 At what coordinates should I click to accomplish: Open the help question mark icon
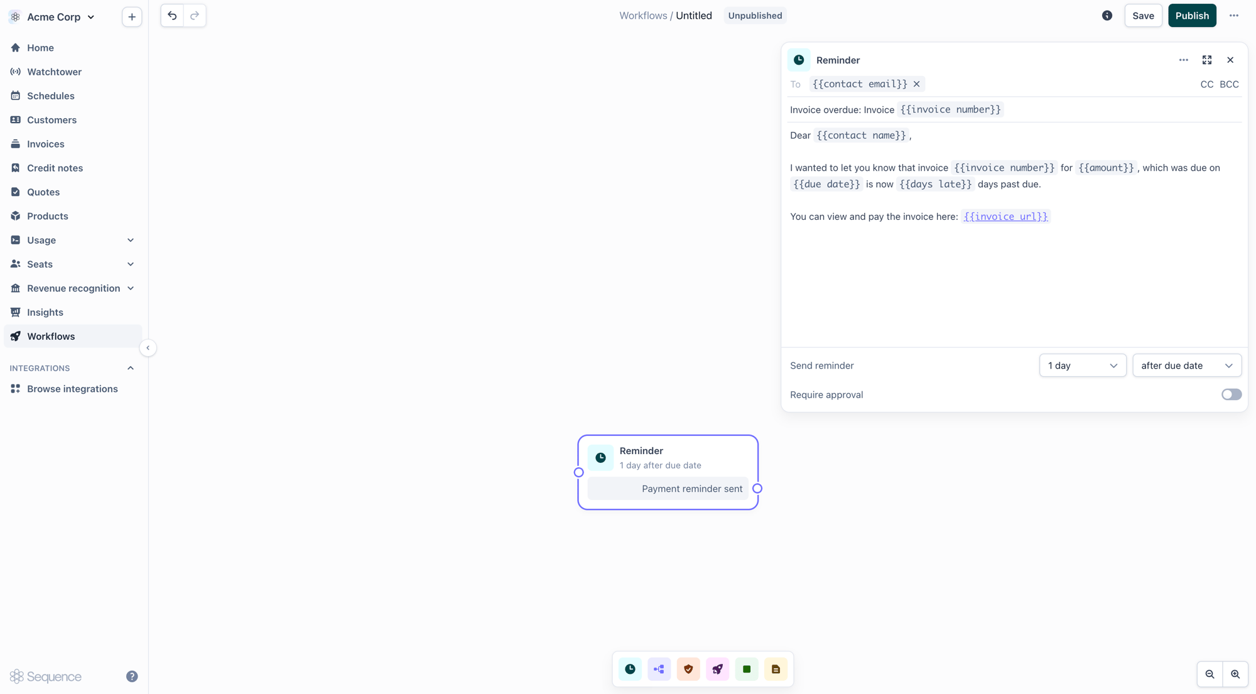click(x=132, y=676)
